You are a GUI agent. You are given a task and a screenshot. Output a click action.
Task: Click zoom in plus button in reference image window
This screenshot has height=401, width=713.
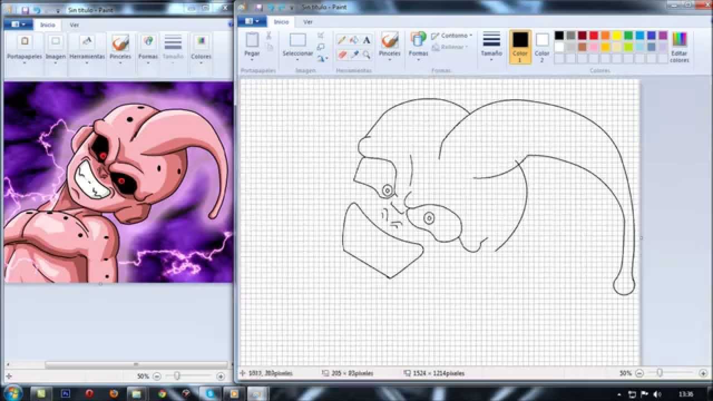click(221, 376)
